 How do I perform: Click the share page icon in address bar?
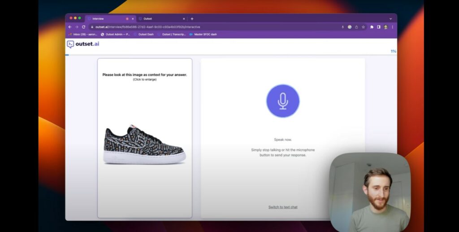[356, 27]
